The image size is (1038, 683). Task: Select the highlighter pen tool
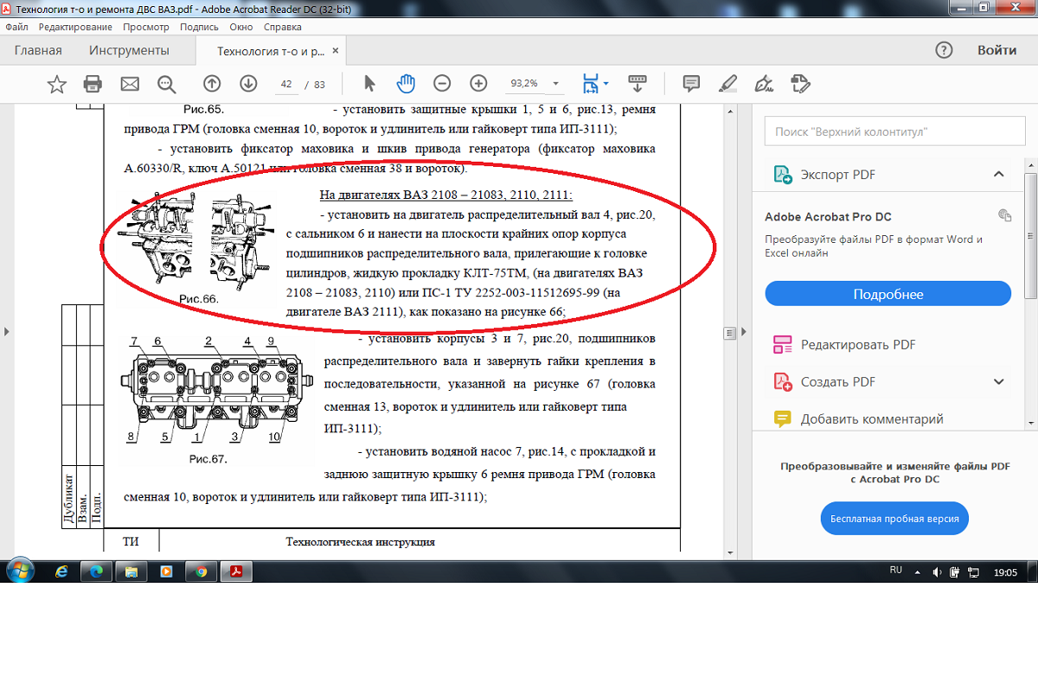[727, 84]
